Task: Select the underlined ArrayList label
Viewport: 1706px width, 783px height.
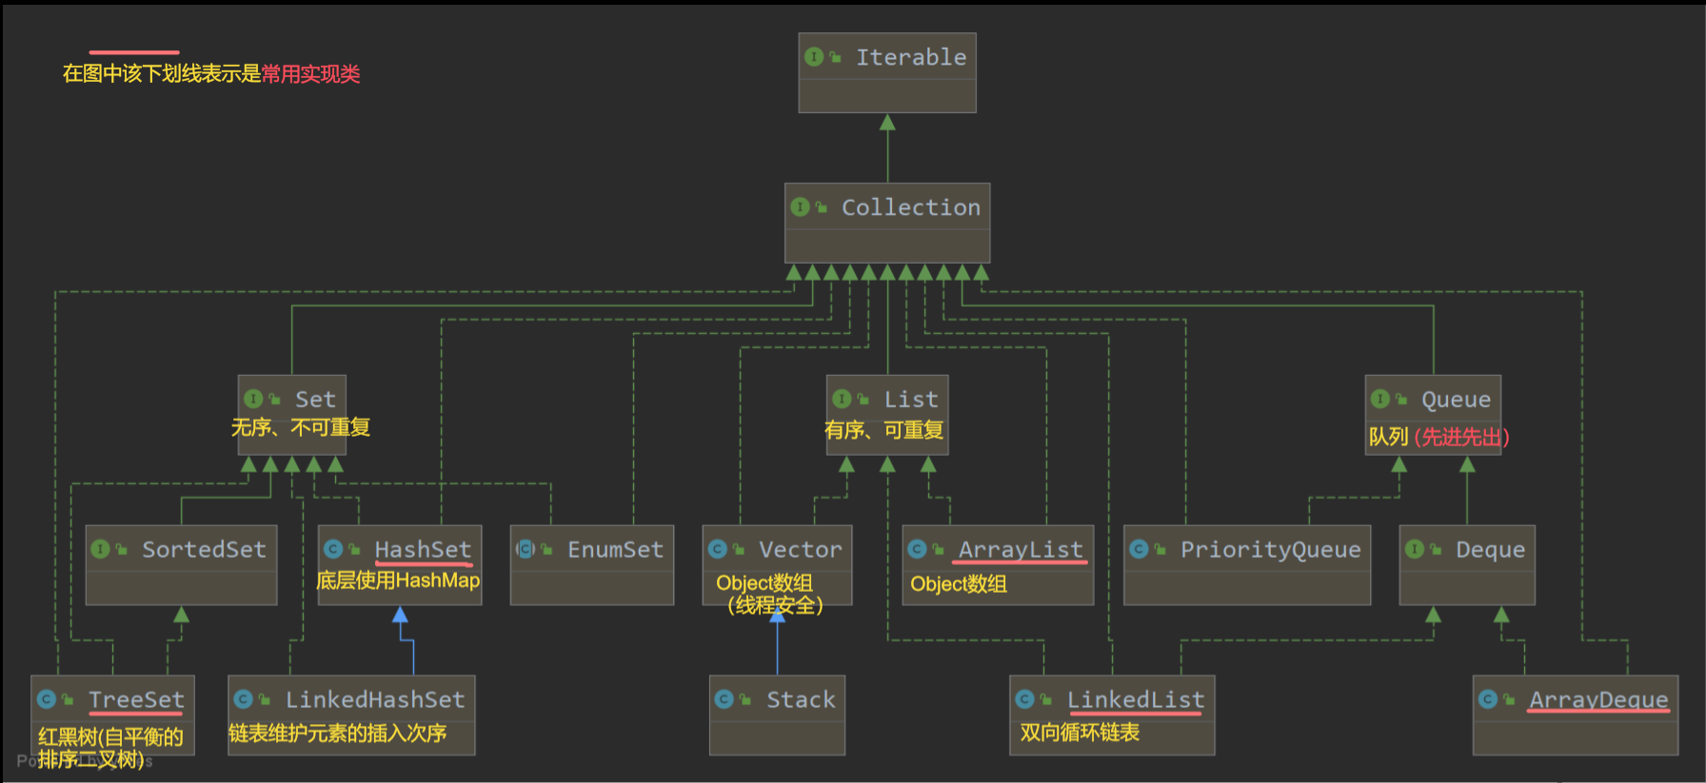Action: point(1021,550)
